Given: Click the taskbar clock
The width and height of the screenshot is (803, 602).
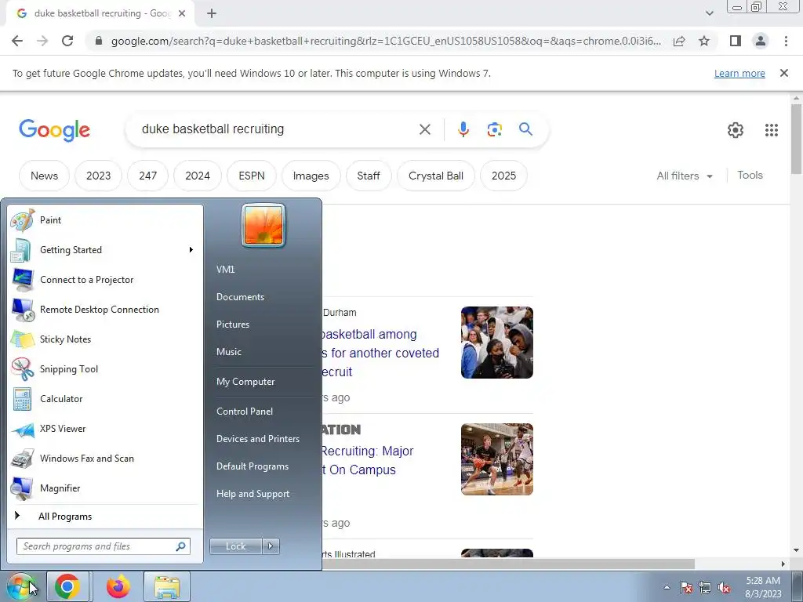Looking at the screenshot, I should point(763,587).
